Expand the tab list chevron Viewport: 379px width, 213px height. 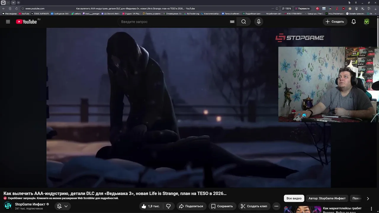8,3
